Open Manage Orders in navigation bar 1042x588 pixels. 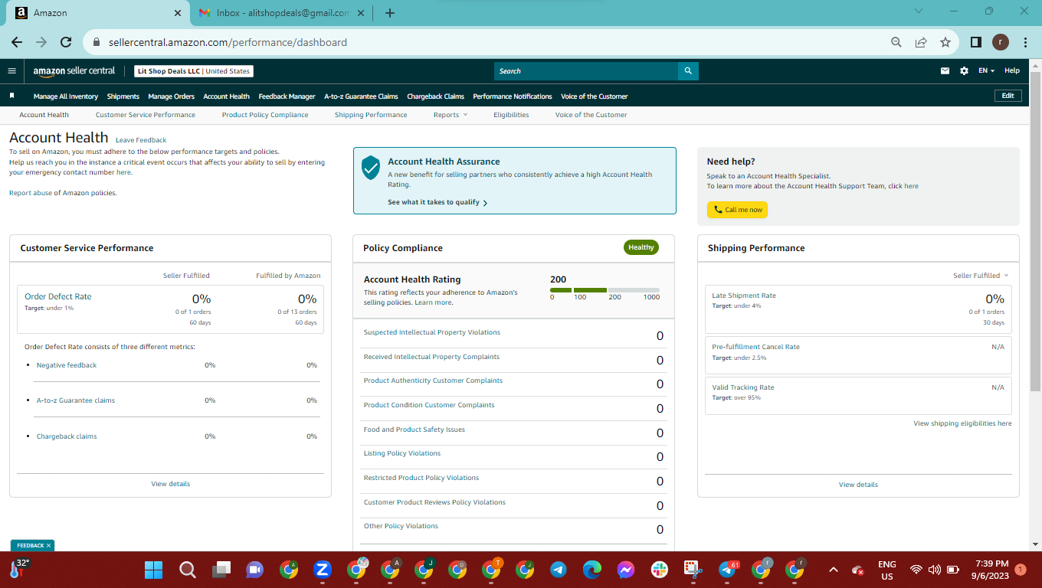(172, 96)
